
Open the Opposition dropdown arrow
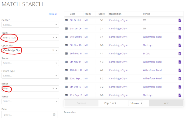(x=56, y=50)
